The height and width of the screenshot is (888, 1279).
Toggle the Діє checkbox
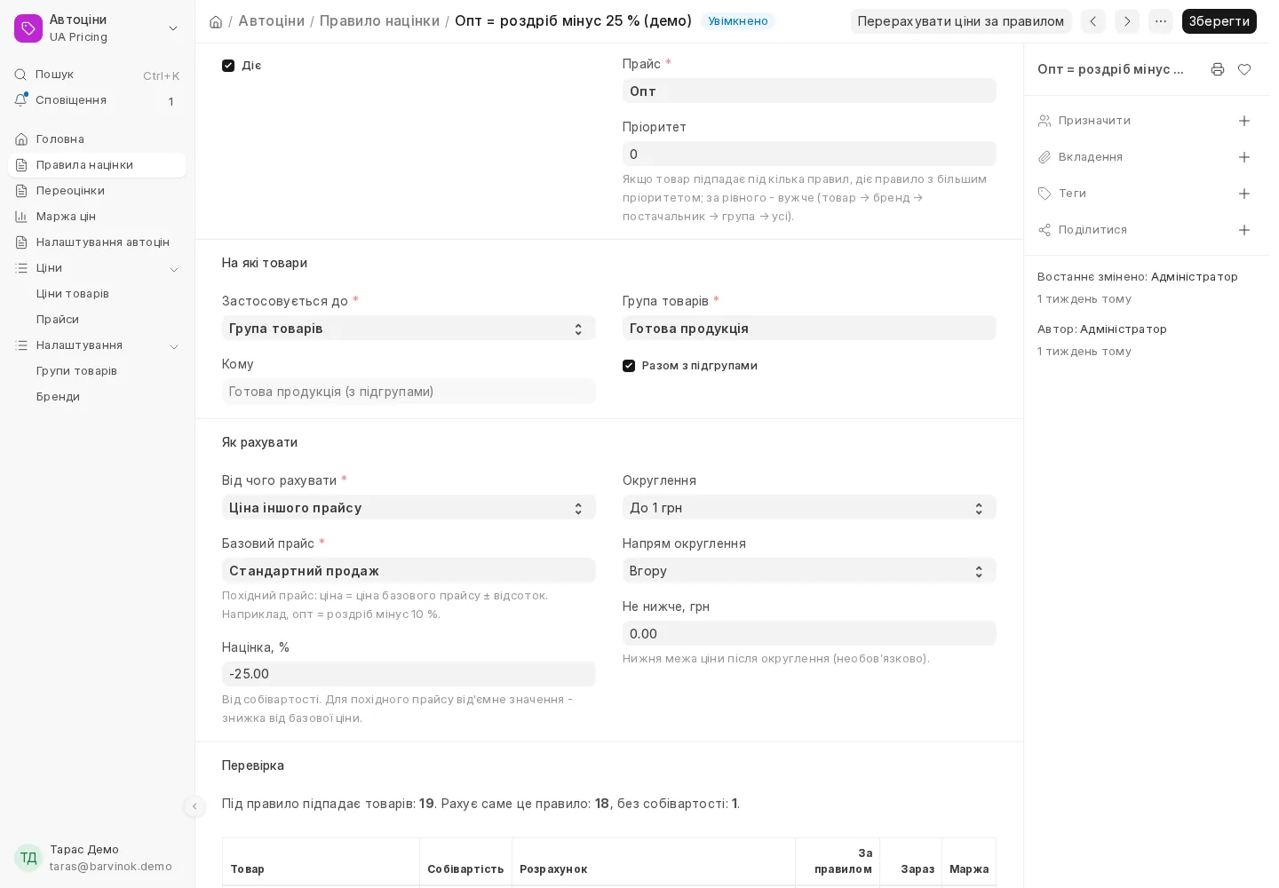pyautogui.click(x=228, y=66)
